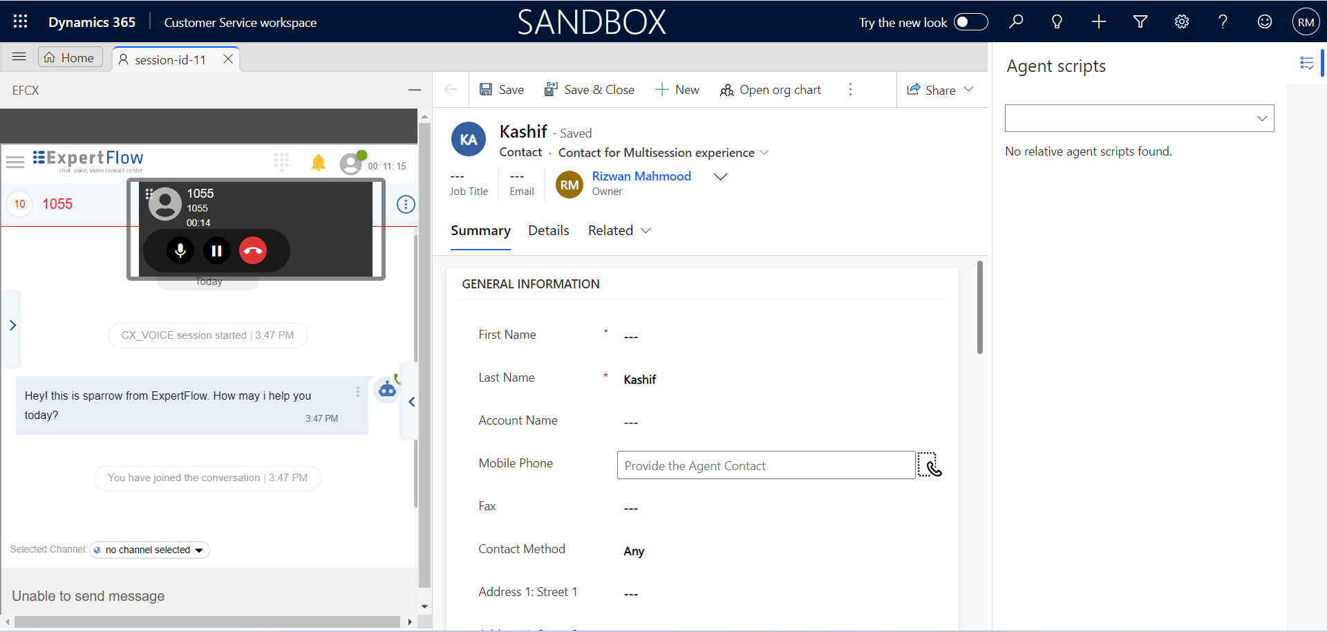This screenshot has height=632, width=1327.
Task: Pause the active 1055 call
Action: (x=216, y=250)
